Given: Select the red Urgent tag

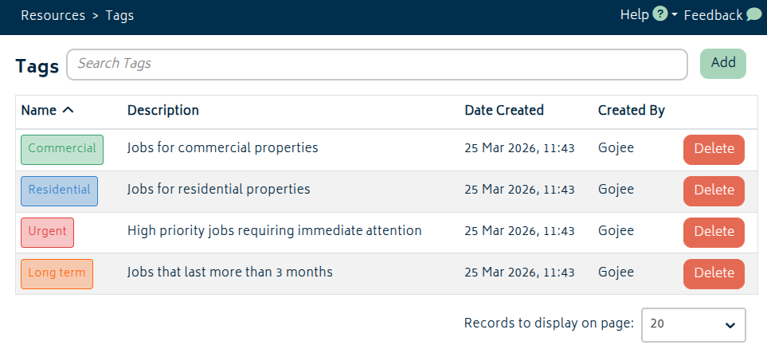Looking at the screenshot, I should (47, 231).
